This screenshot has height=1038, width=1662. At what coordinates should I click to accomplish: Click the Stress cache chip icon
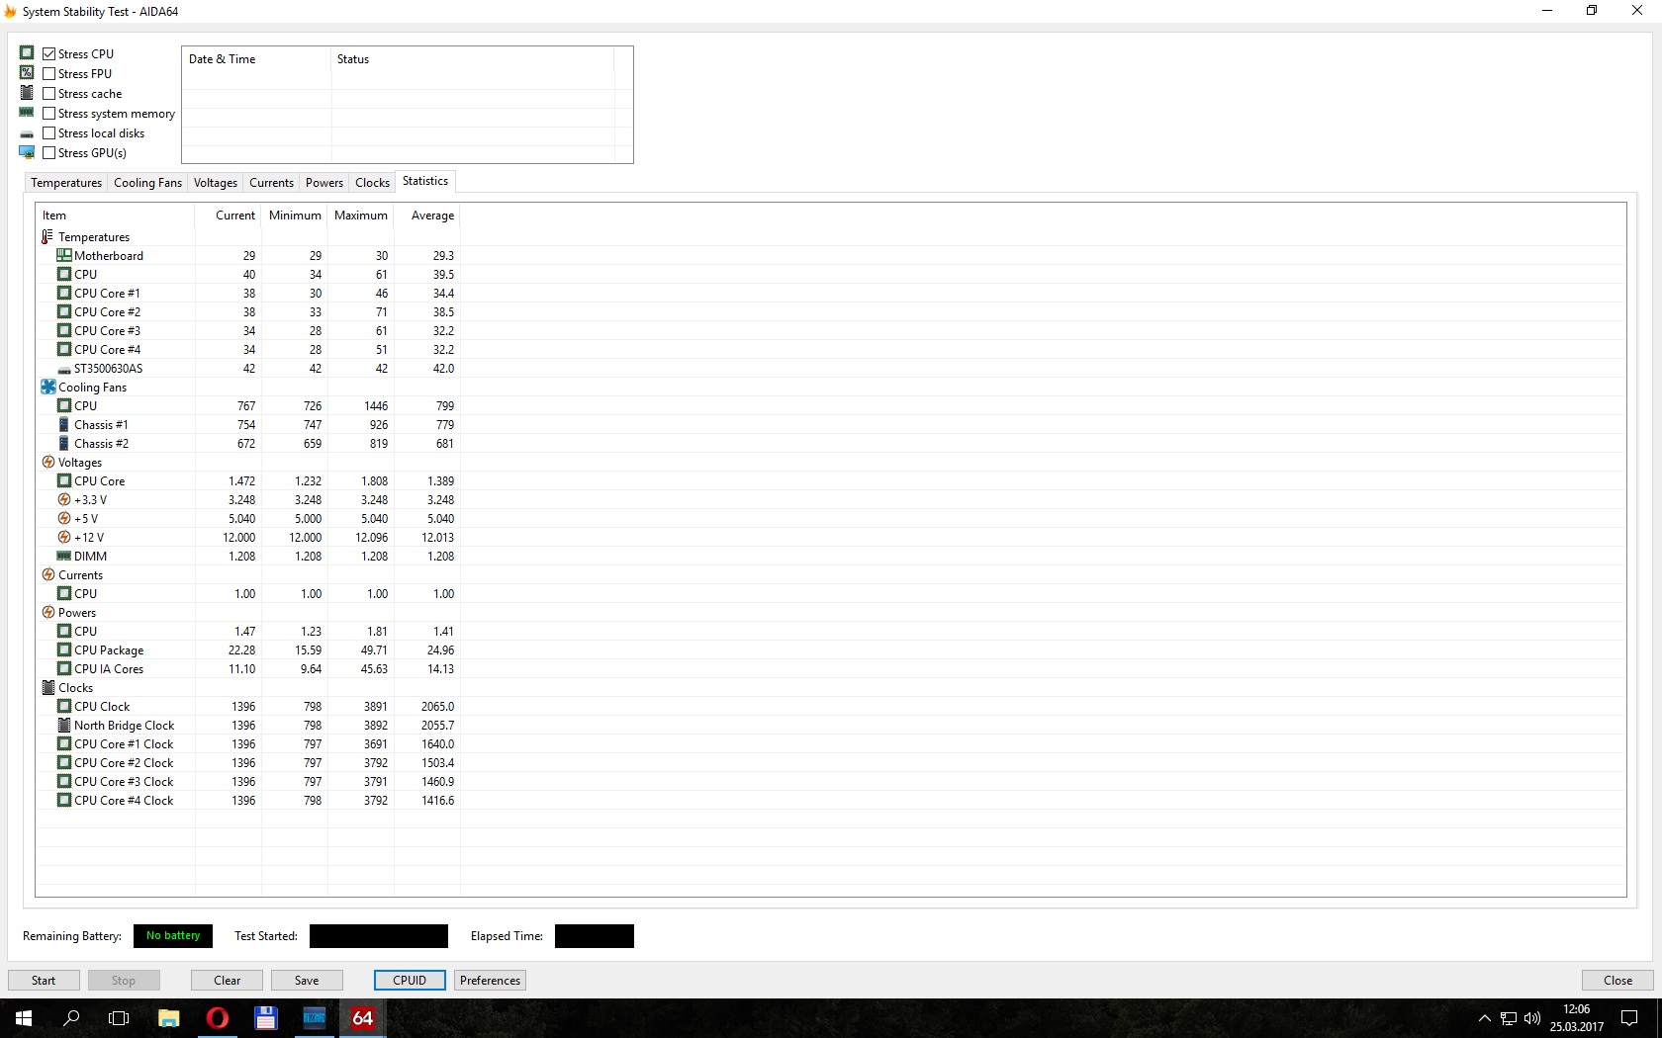click(27, 93)
